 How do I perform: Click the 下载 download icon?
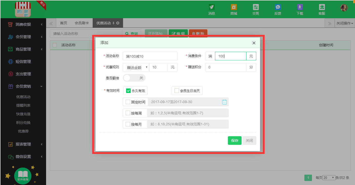[x=300, y=7]
